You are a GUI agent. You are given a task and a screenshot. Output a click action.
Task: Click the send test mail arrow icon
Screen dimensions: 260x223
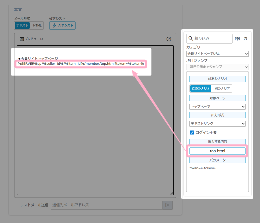tap(167, 205)
